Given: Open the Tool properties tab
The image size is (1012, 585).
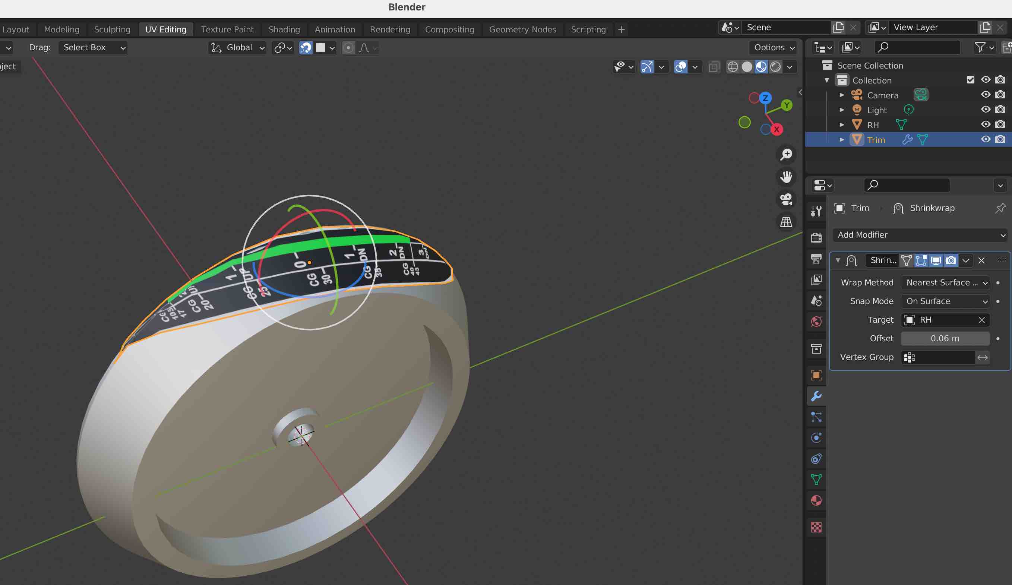Looking at the screenshot, I should [816, 211].
